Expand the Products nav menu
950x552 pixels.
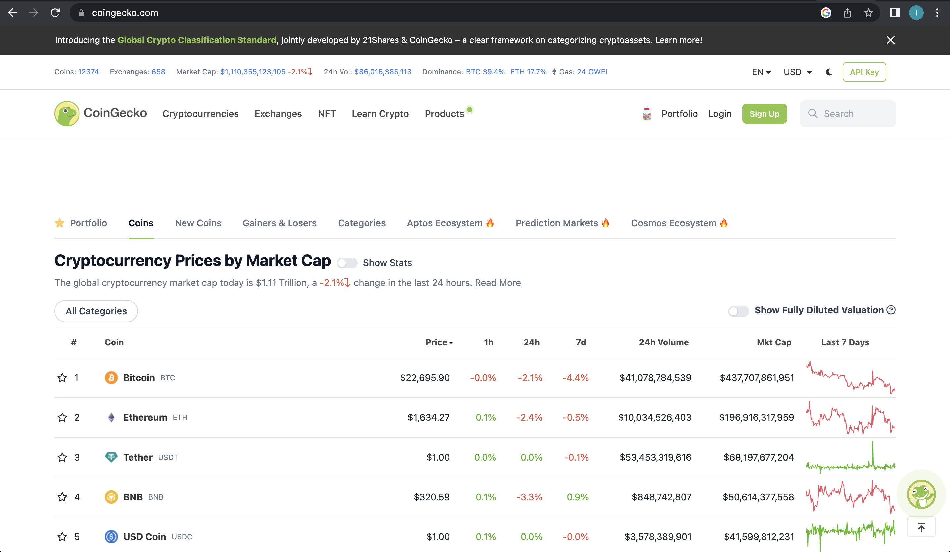pos(445,114)
